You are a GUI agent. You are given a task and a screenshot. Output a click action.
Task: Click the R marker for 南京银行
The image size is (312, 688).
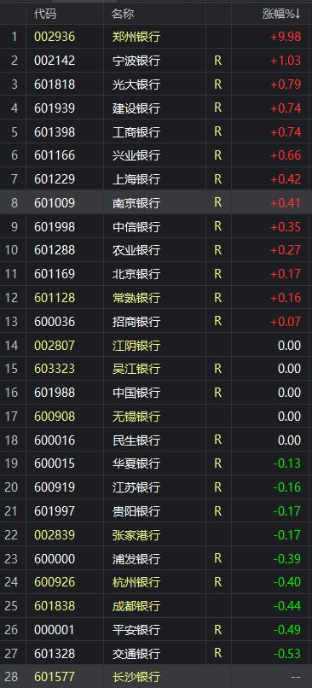click(217, 202)
